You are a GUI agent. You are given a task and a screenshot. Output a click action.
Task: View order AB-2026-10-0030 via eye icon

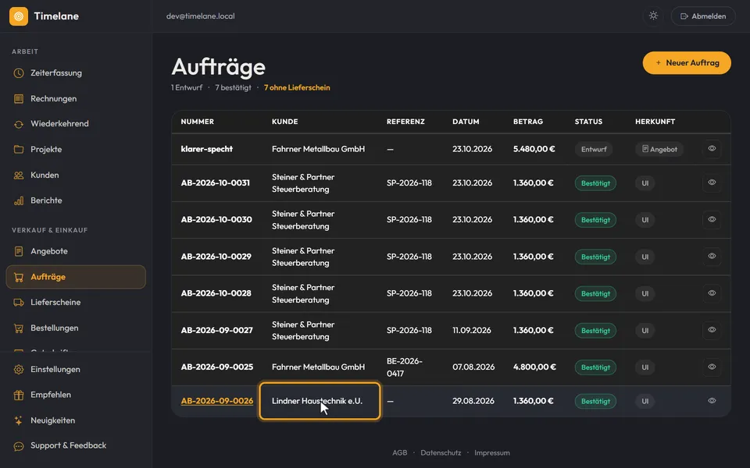(x=712, y=220)
